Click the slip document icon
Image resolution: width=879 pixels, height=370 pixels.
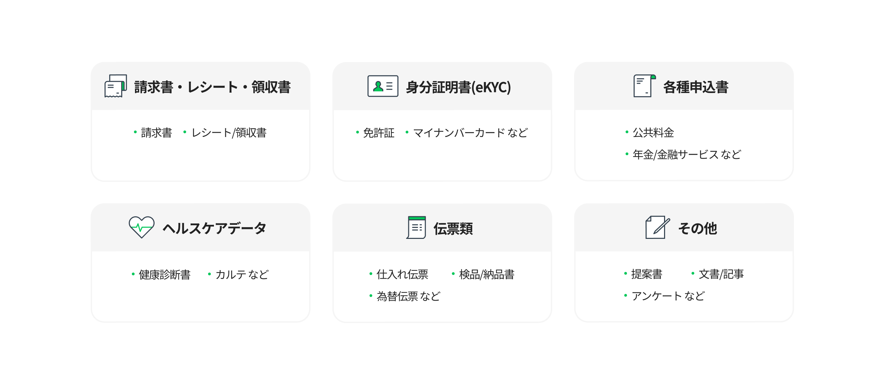(x=416, y=227)
